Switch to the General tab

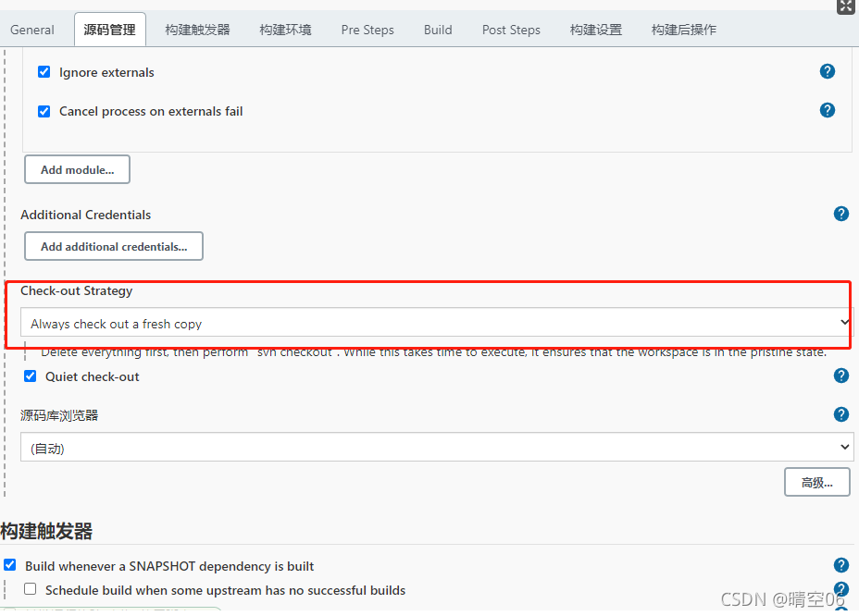(32, 30)
